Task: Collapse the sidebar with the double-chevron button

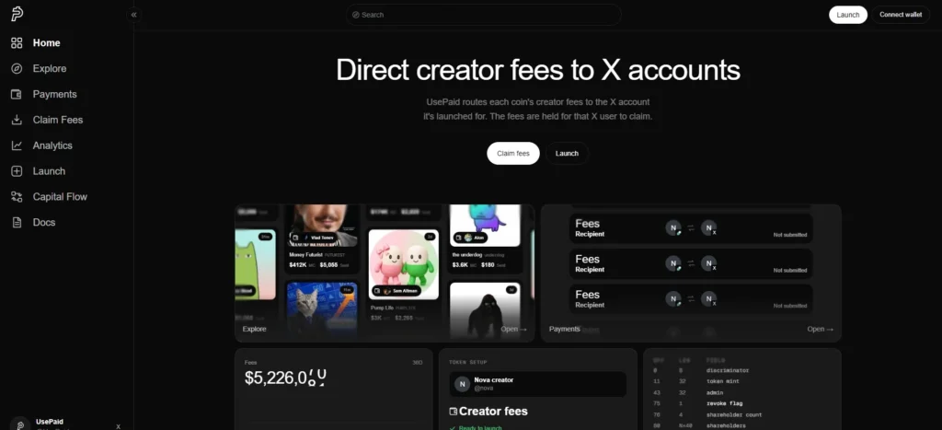Action: [x=134, y=15]
